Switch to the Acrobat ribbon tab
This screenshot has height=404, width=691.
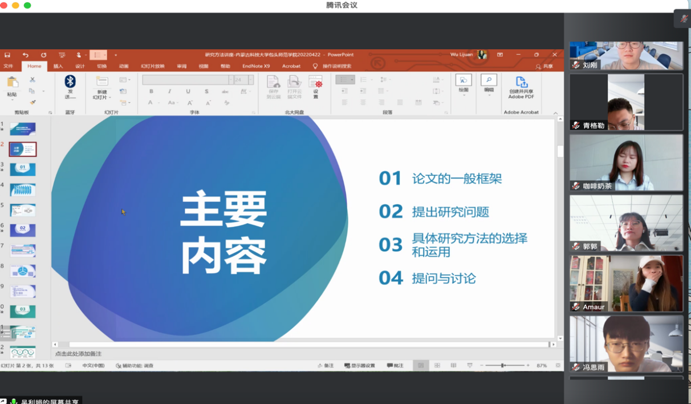pyautogui.click(x=291, y=66)
